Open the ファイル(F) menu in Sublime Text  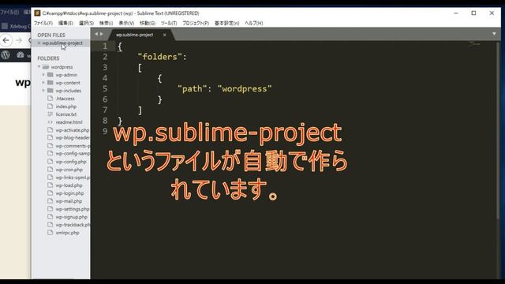tap(43, 23)
